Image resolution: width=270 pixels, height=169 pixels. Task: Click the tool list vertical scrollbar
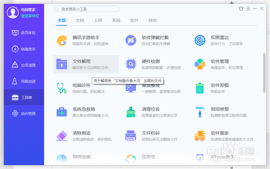pos(264,73)
